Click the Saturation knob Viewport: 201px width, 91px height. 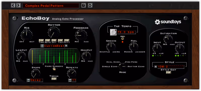168,39
